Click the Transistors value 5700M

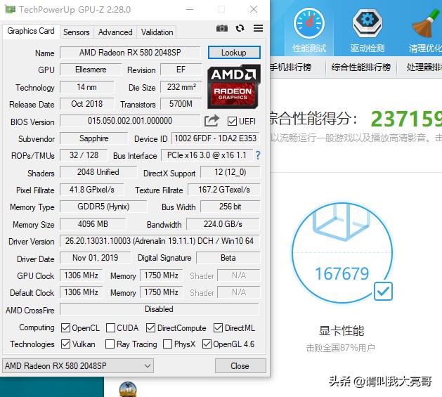tap(181, 104)
